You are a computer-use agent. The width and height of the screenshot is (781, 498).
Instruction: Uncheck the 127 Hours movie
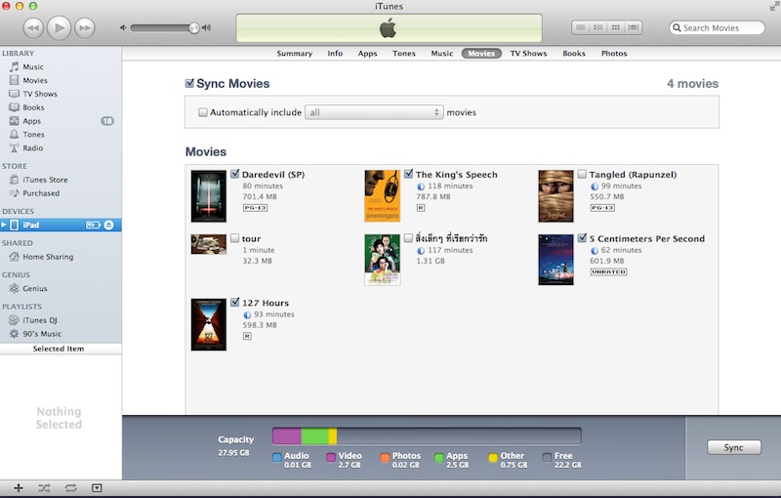[235, 303]
